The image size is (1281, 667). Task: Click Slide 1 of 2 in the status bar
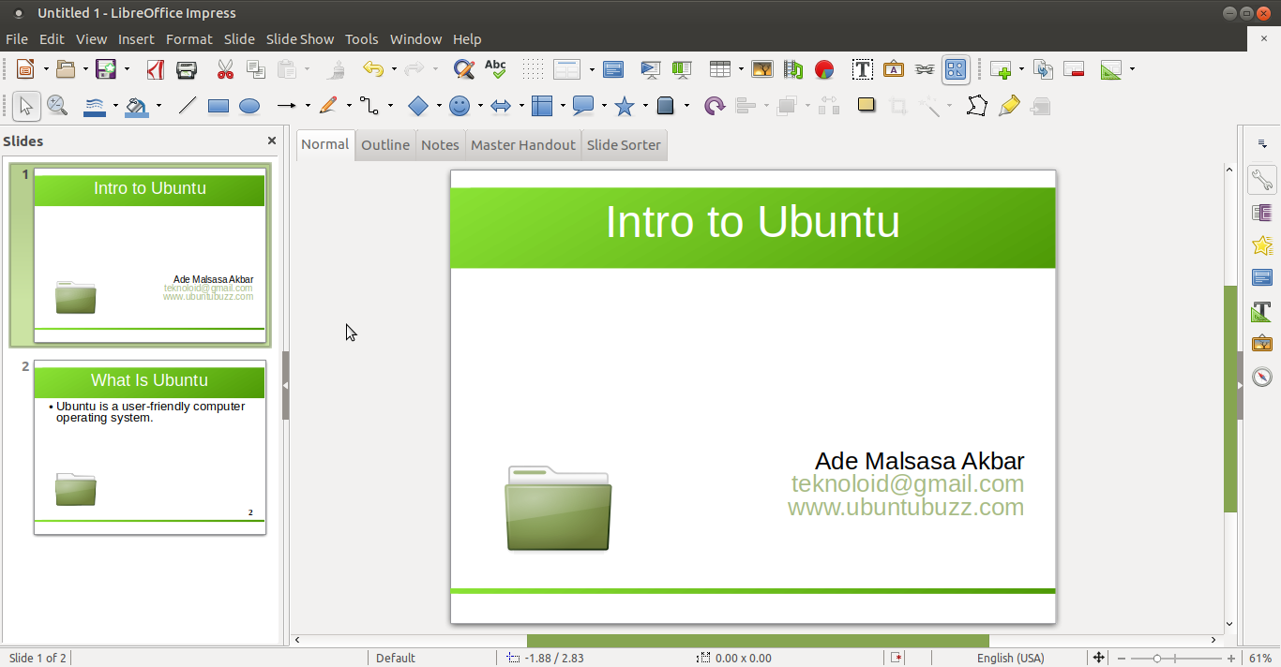click(x=38, y=658)
